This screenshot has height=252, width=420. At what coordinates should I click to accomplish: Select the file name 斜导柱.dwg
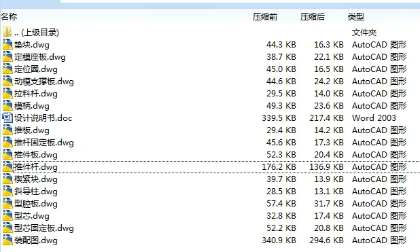pyautogui.click(x=36, y=192)
